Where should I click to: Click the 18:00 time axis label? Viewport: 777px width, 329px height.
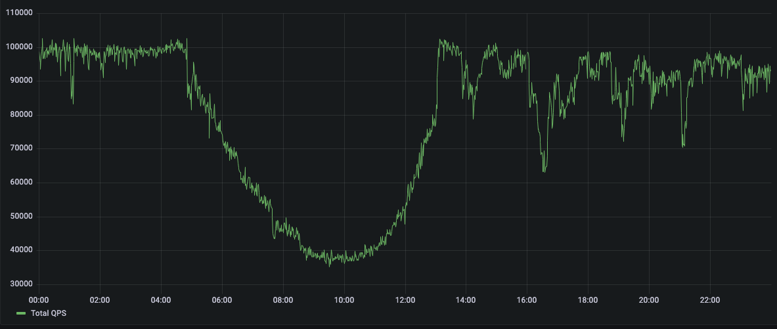(588, 299)
